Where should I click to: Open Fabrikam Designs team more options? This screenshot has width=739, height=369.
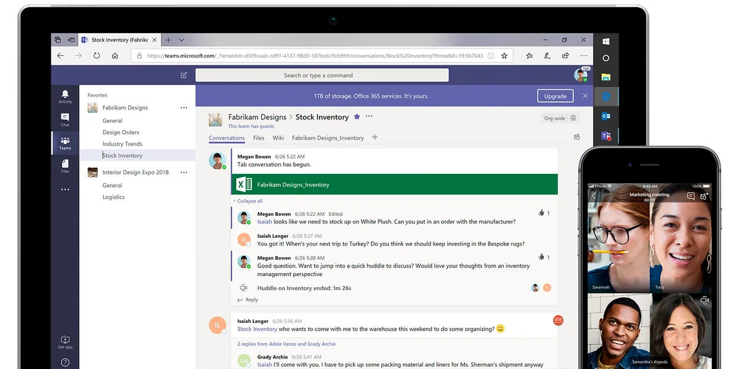click(184, 108)
